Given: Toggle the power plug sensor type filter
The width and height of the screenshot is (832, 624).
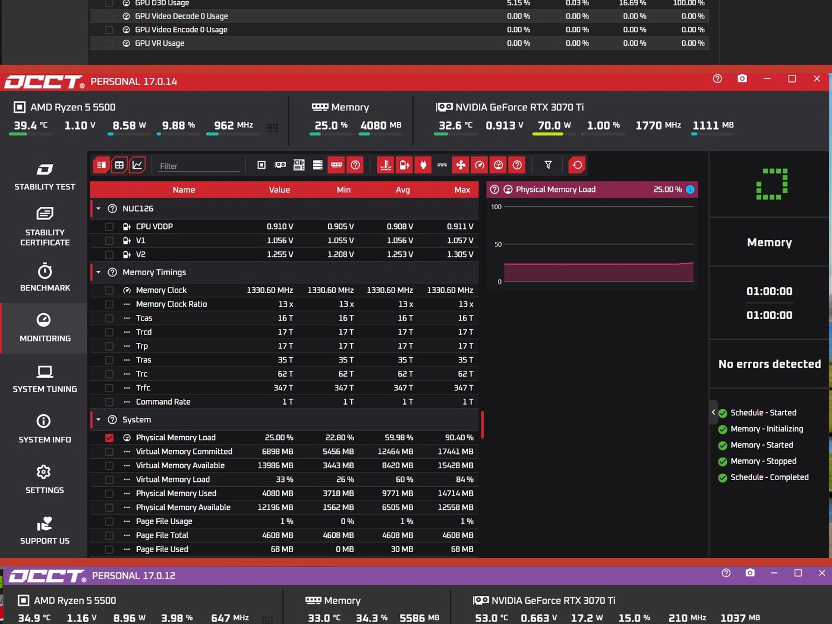Looking at the screenshot, I should [423, 165].
